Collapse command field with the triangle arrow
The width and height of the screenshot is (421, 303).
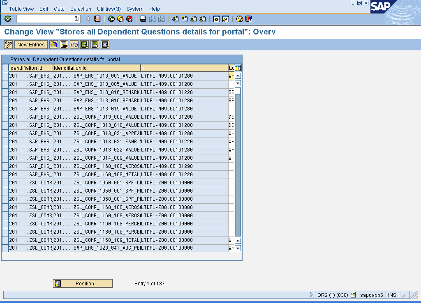(88, 19)
